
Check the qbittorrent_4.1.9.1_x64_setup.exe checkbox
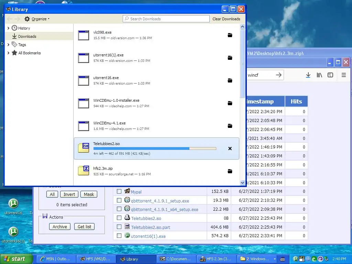(x=119, y=209)
